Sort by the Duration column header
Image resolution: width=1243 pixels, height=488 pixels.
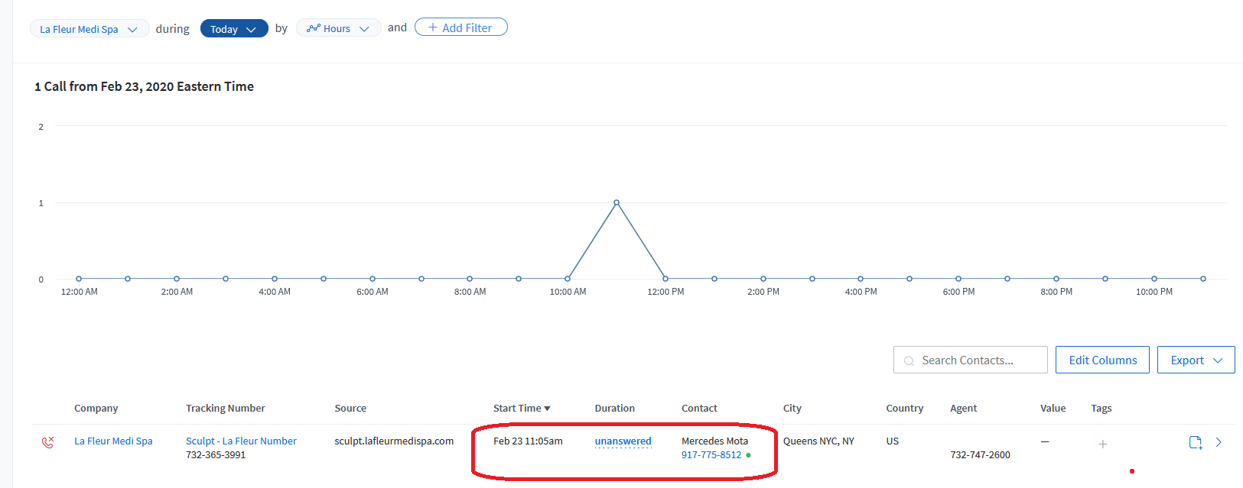click(x=615, y=409)
